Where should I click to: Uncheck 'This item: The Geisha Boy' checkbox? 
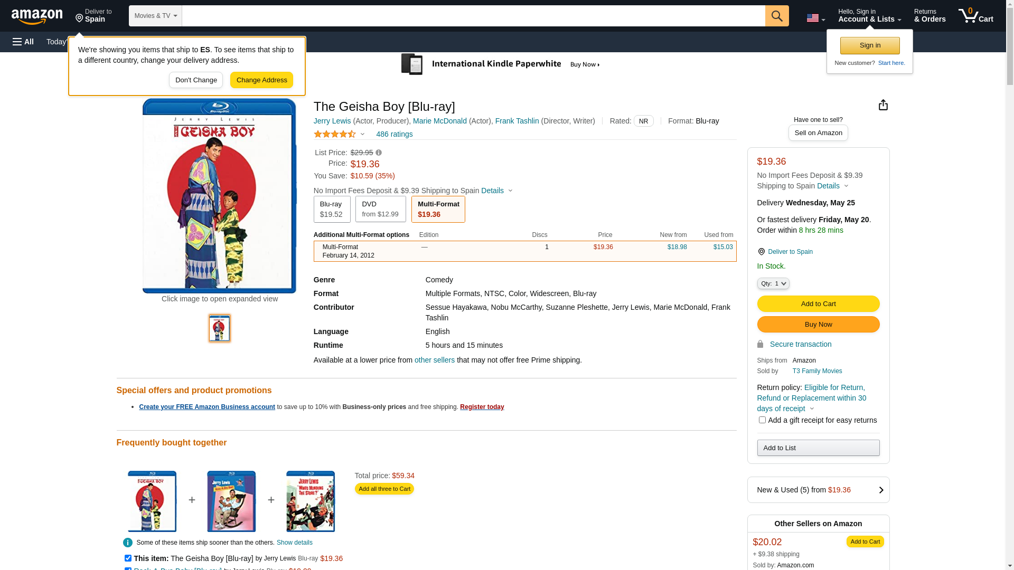[x=128, y=558]
